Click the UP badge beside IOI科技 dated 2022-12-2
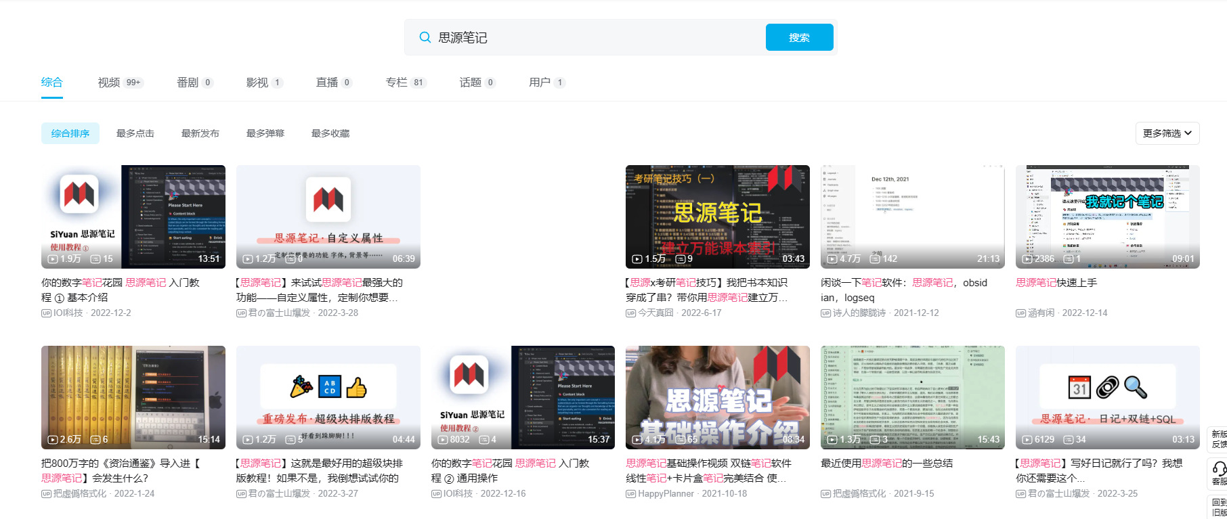This screenshot has width=1227, height=519. 46,313
